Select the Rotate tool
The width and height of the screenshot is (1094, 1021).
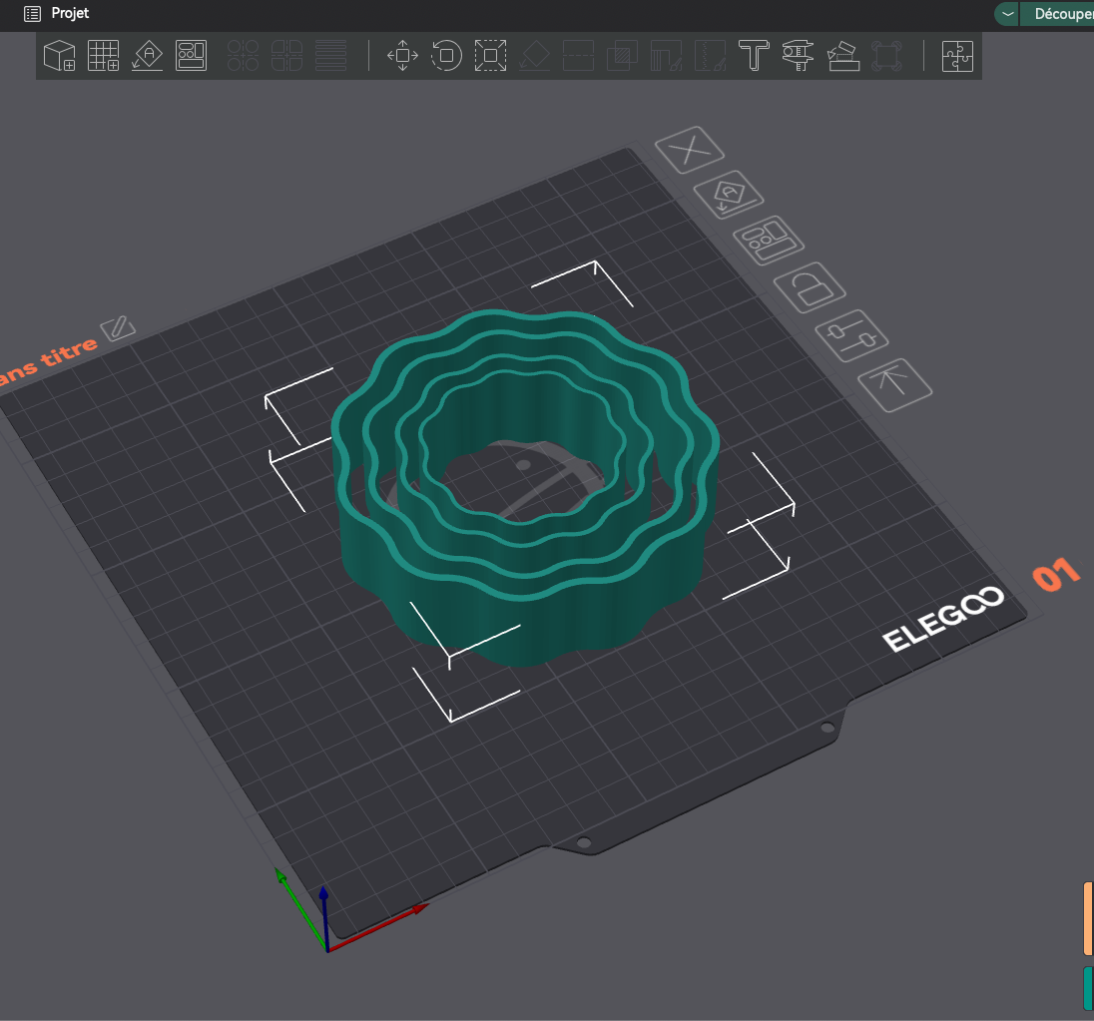point(446,55)
